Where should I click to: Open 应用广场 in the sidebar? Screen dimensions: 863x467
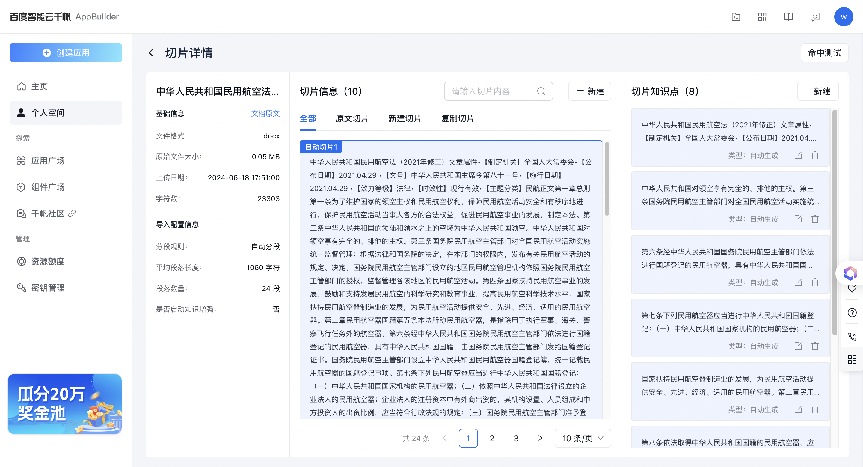(66, 161)
